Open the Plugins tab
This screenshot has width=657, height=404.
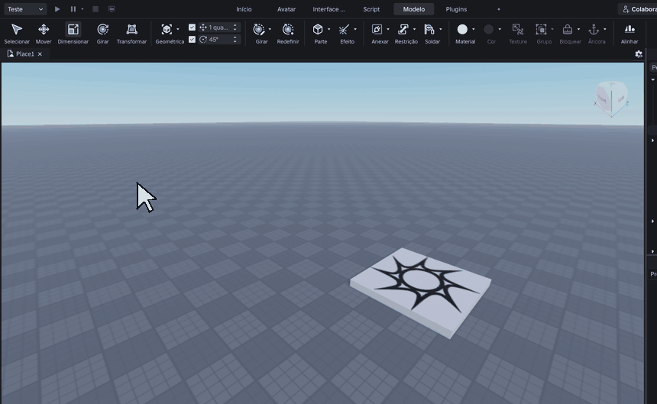(x=456, y=9)
